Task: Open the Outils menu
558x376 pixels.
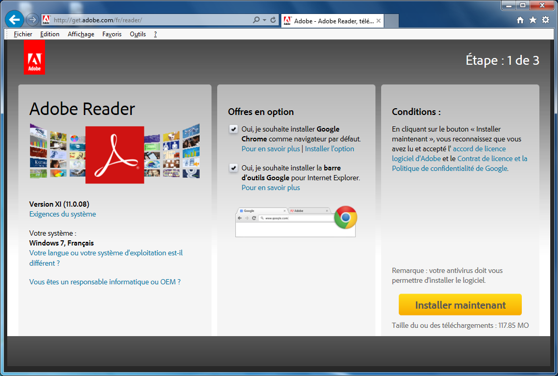Action: point(138,34)
